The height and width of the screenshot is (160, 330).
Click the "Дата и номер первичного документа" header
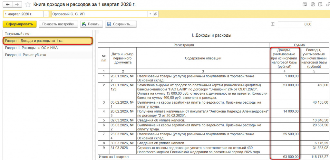click(x=123, y=58)
